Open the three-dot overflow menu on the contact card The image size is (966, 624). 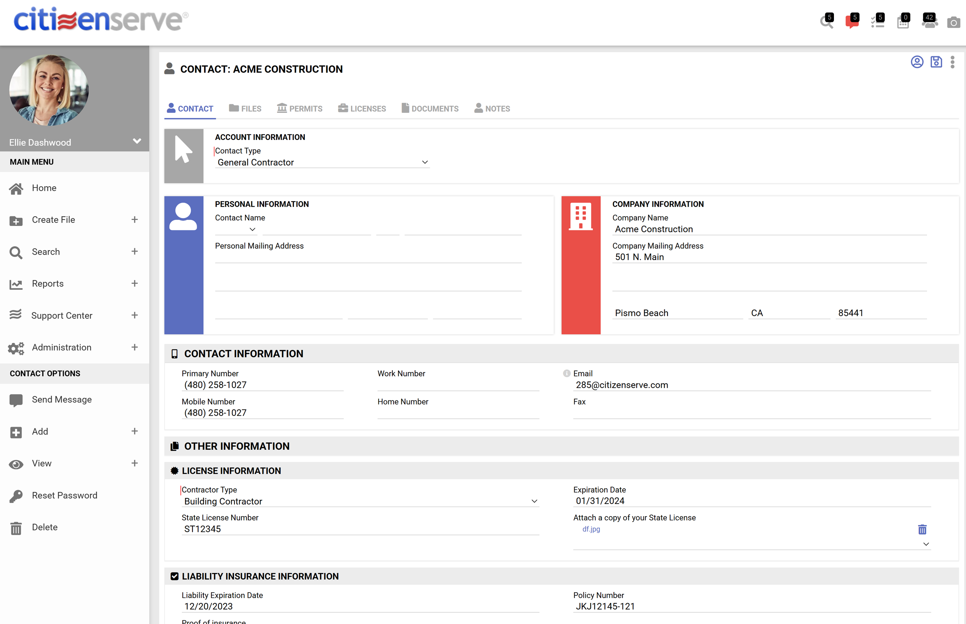click(953, 61)
